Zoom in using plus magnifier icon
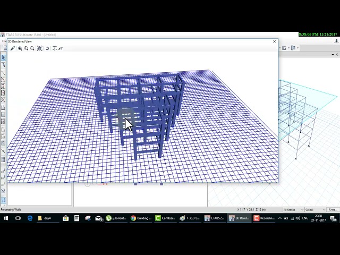340x255 pixels. tap(26, 48)
